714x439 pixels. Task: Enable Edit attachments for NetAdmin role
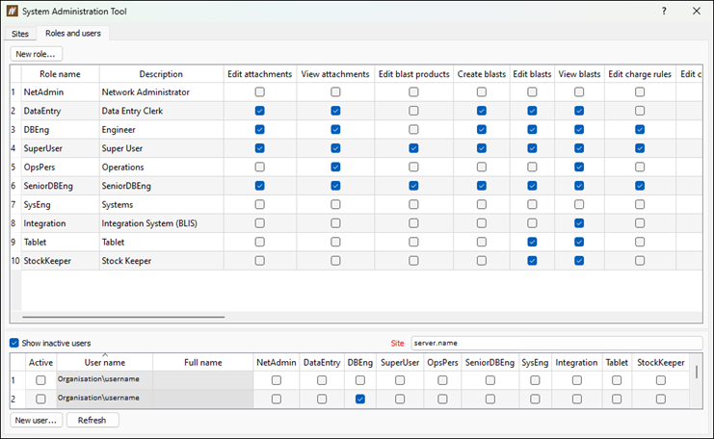[259, 91]
